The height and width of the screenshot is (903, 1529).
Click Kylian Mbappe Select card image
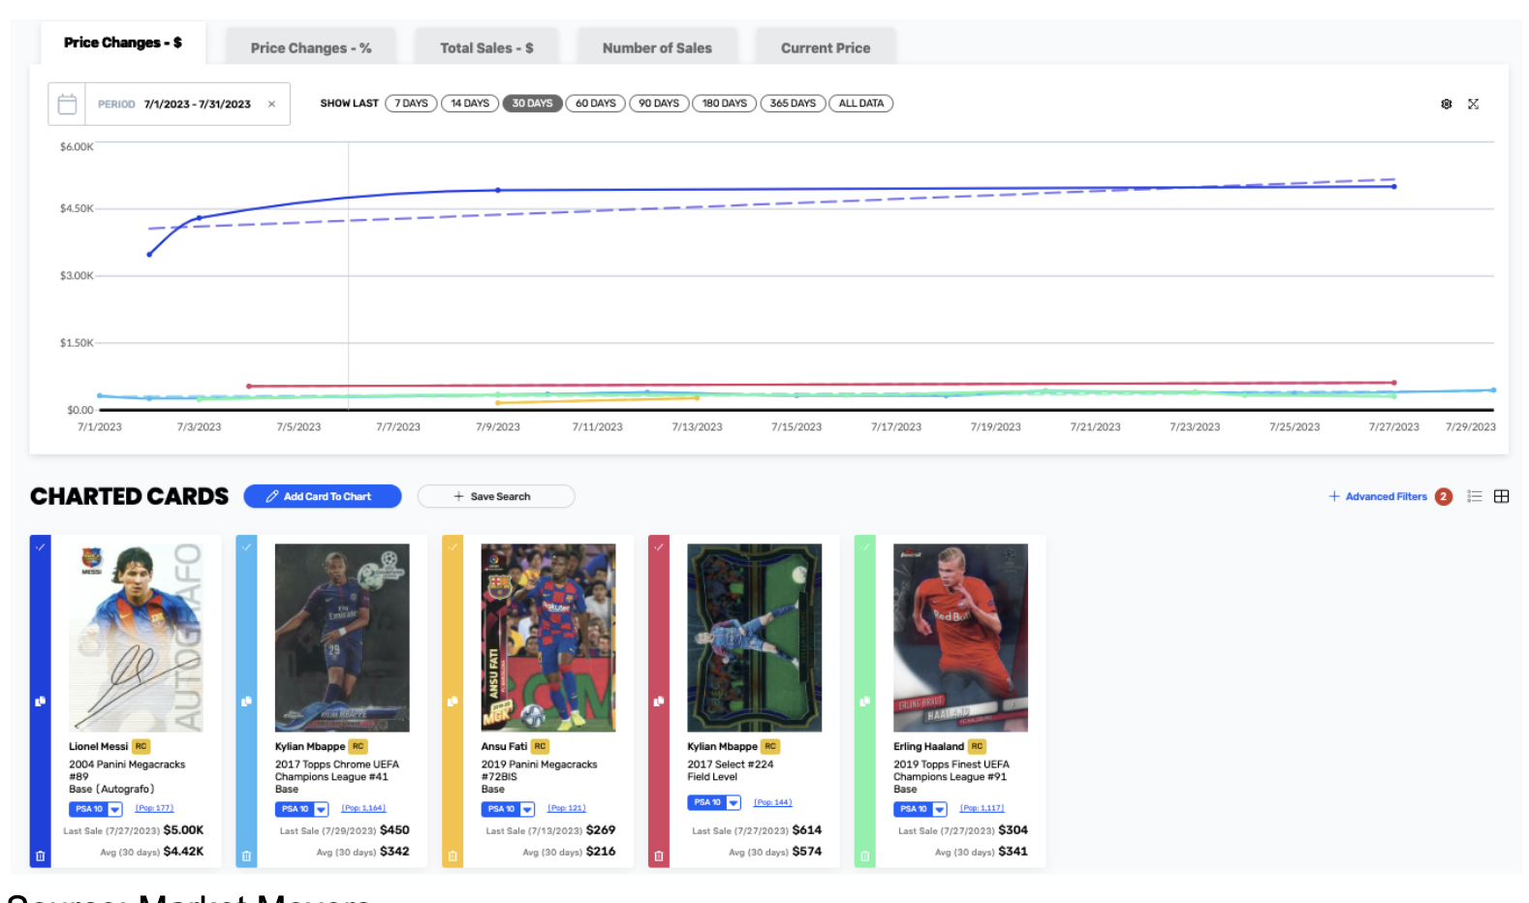[x=755, y=638]
